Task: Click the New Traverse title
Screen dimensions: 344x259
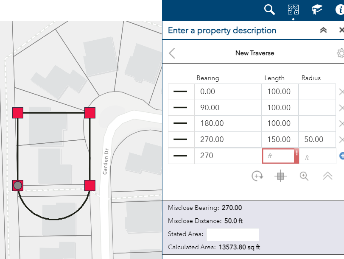Action: [x=255, y=53]
